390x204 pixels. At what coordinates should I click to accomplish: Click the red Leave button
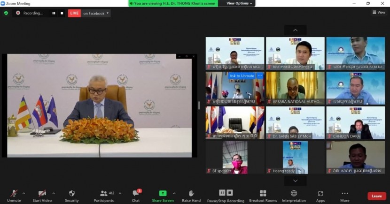pos(376,196)
